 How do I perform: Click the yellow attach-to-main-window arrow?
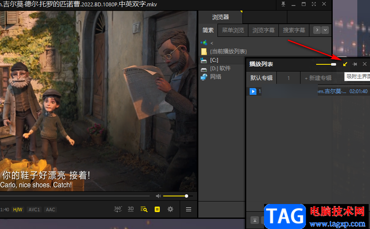tap(345, 64)
